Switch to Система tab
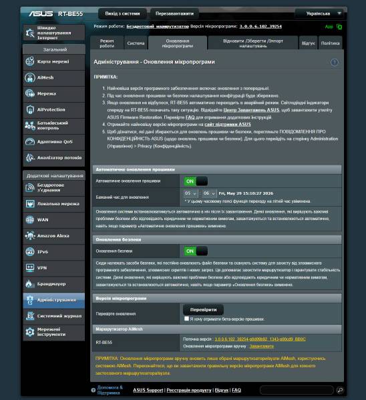366x400 pixels. 136,43
